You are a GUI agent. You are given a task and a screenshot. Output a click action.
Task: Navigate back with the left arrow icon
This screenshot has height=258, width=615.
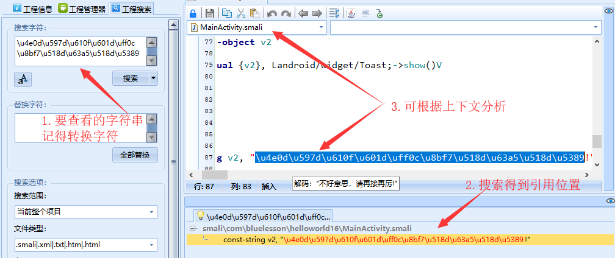tap(303, 13)
